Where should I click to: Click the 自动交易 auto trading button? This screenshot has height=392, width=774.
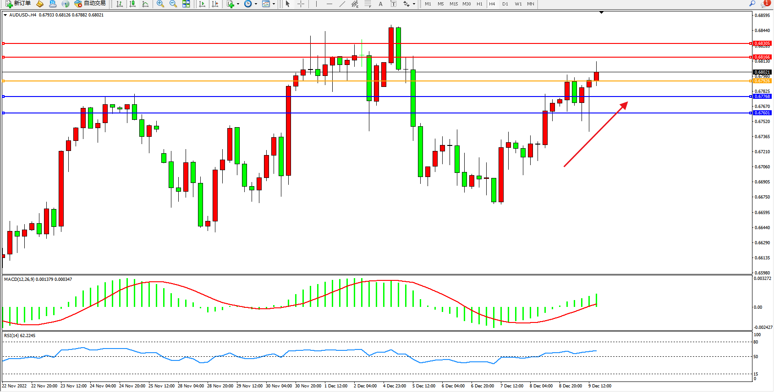click(x=90, y=4)
